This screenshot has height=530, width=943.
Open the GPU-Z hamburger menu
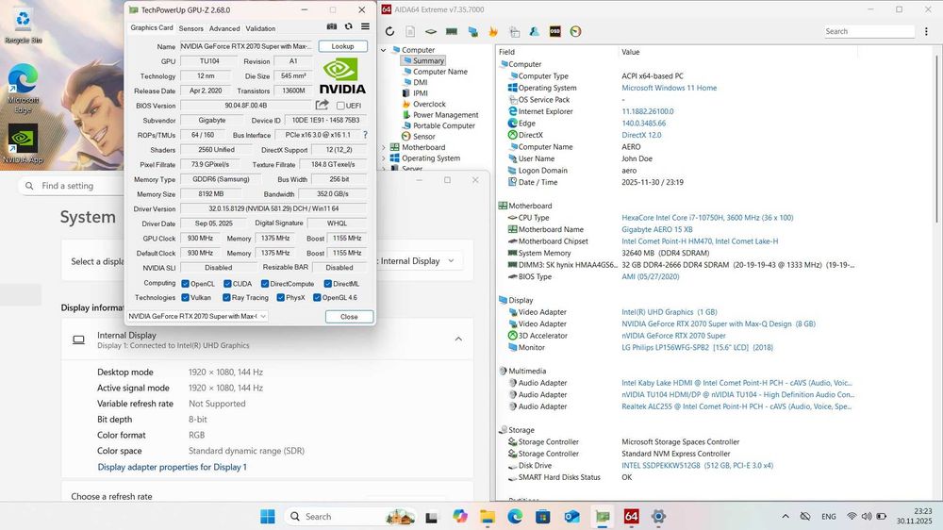(x=365, y=26)
